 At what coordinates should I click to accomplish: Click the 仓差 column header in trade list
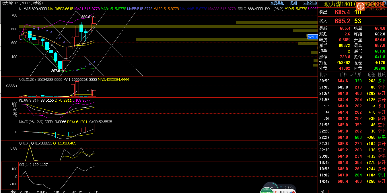point(372,75)
